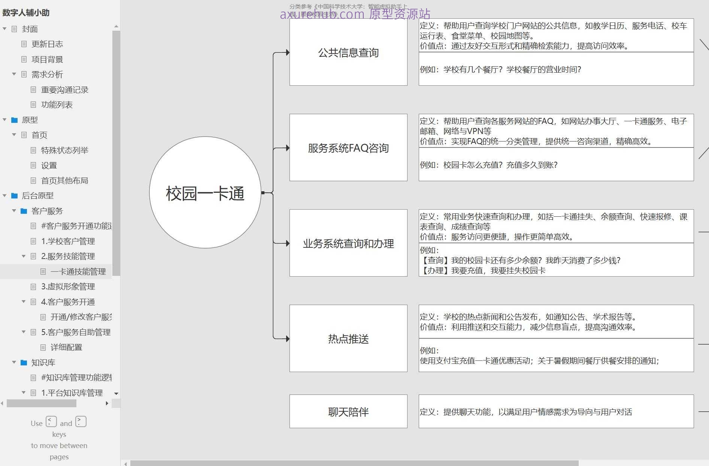
Task: Collapse the 封面 tree branch
Action: coord(4,29)
